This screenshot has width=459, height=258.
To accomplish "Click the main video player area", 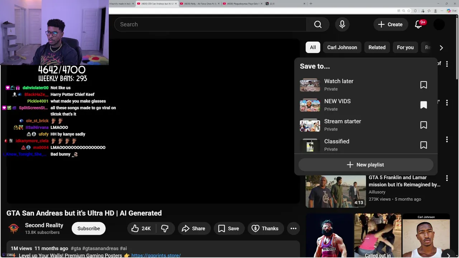I will 153,121.
